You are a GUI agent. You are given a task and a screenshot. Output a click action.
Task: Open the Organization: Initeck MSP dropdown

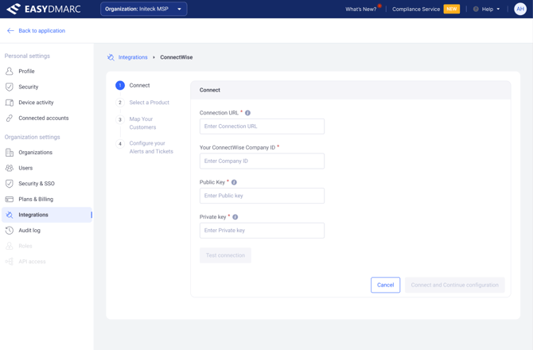[143, 9]
